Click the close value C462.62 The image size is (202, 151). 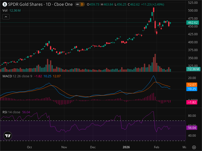pos(134,5)
